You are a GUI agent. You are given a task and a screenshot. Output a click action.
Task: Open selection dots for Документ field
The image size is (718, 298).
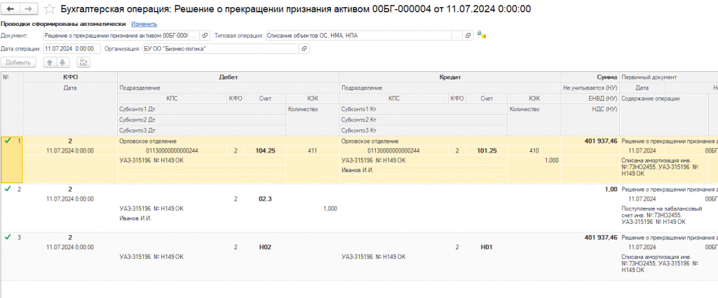(x=194, y=36)
